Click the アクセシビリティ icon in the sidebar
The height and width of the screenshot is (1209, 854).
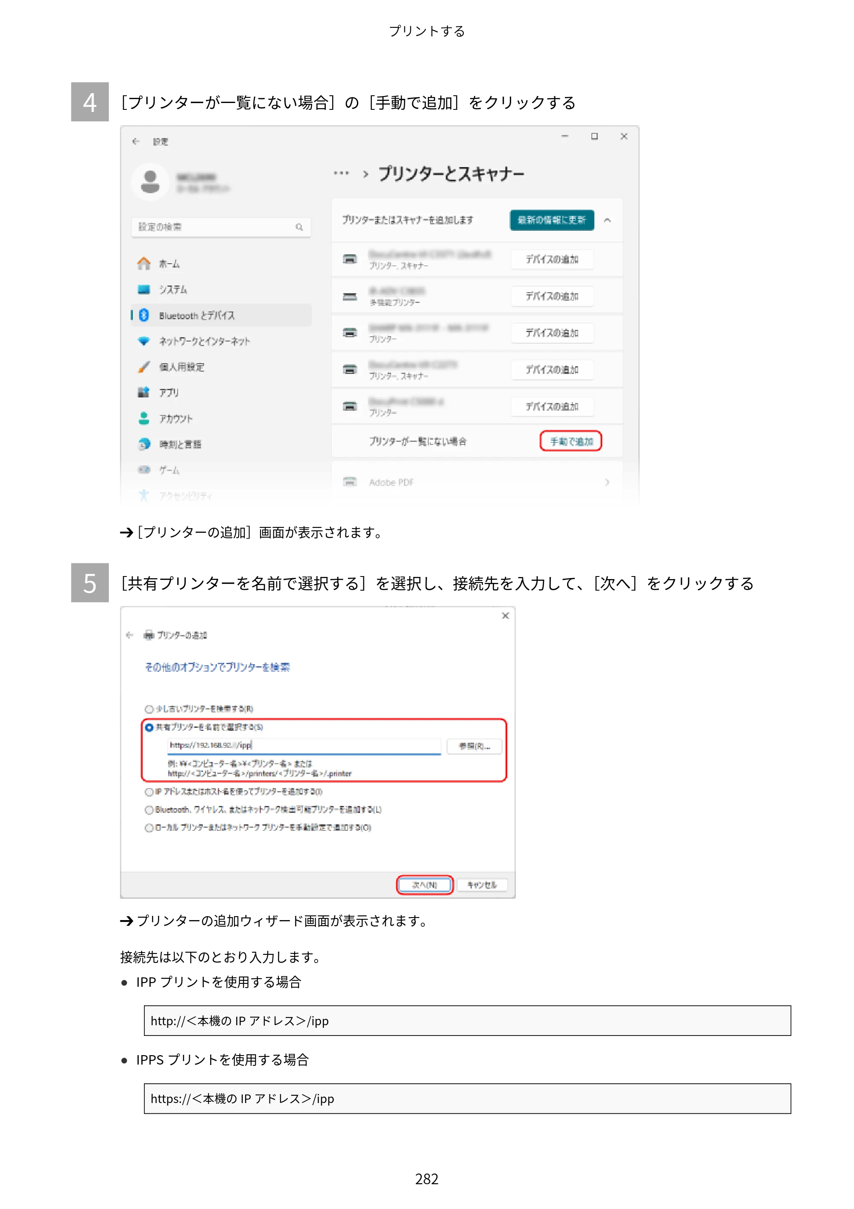tap(143, 495)
